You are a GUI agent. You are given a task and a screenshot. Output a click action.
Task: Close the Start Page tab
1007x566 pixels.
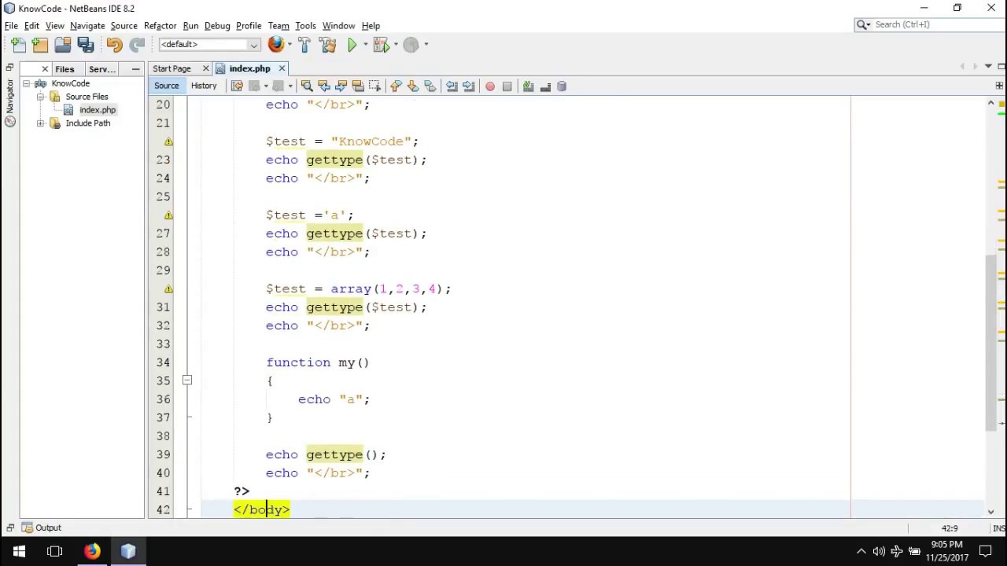pos(206,68)
